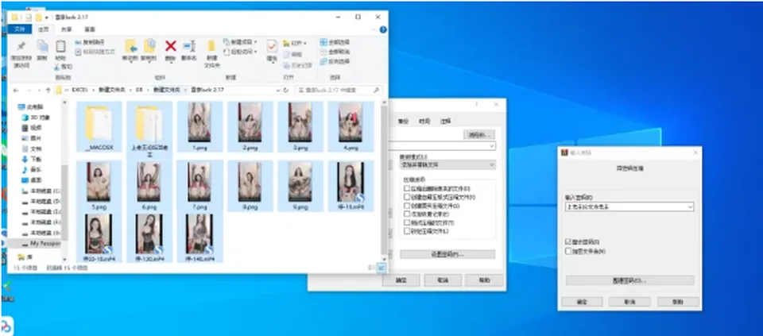Go back with the Explorer back arrow
Screen dimensions: 763x336
click(x=16, y=90)
